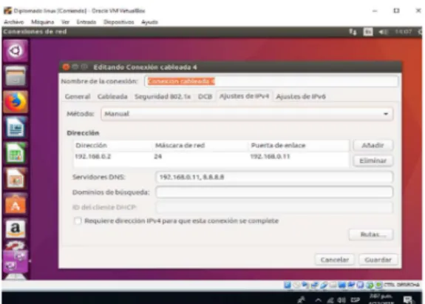
Task: Click the Añadir button
Action: (373, 146)
